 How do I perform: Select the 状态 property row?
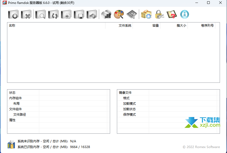click(59, 92)
